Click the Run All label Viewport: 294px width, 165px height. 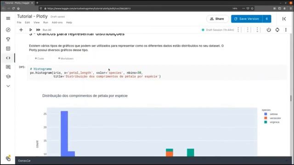click(x=47, y=30)
